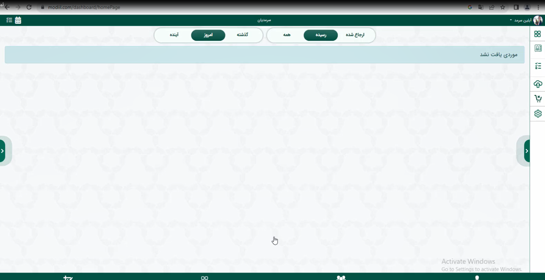Expand the right side panel arrow
The width and height of the screenshot is (545, 280).
click(x=526, y=151)
